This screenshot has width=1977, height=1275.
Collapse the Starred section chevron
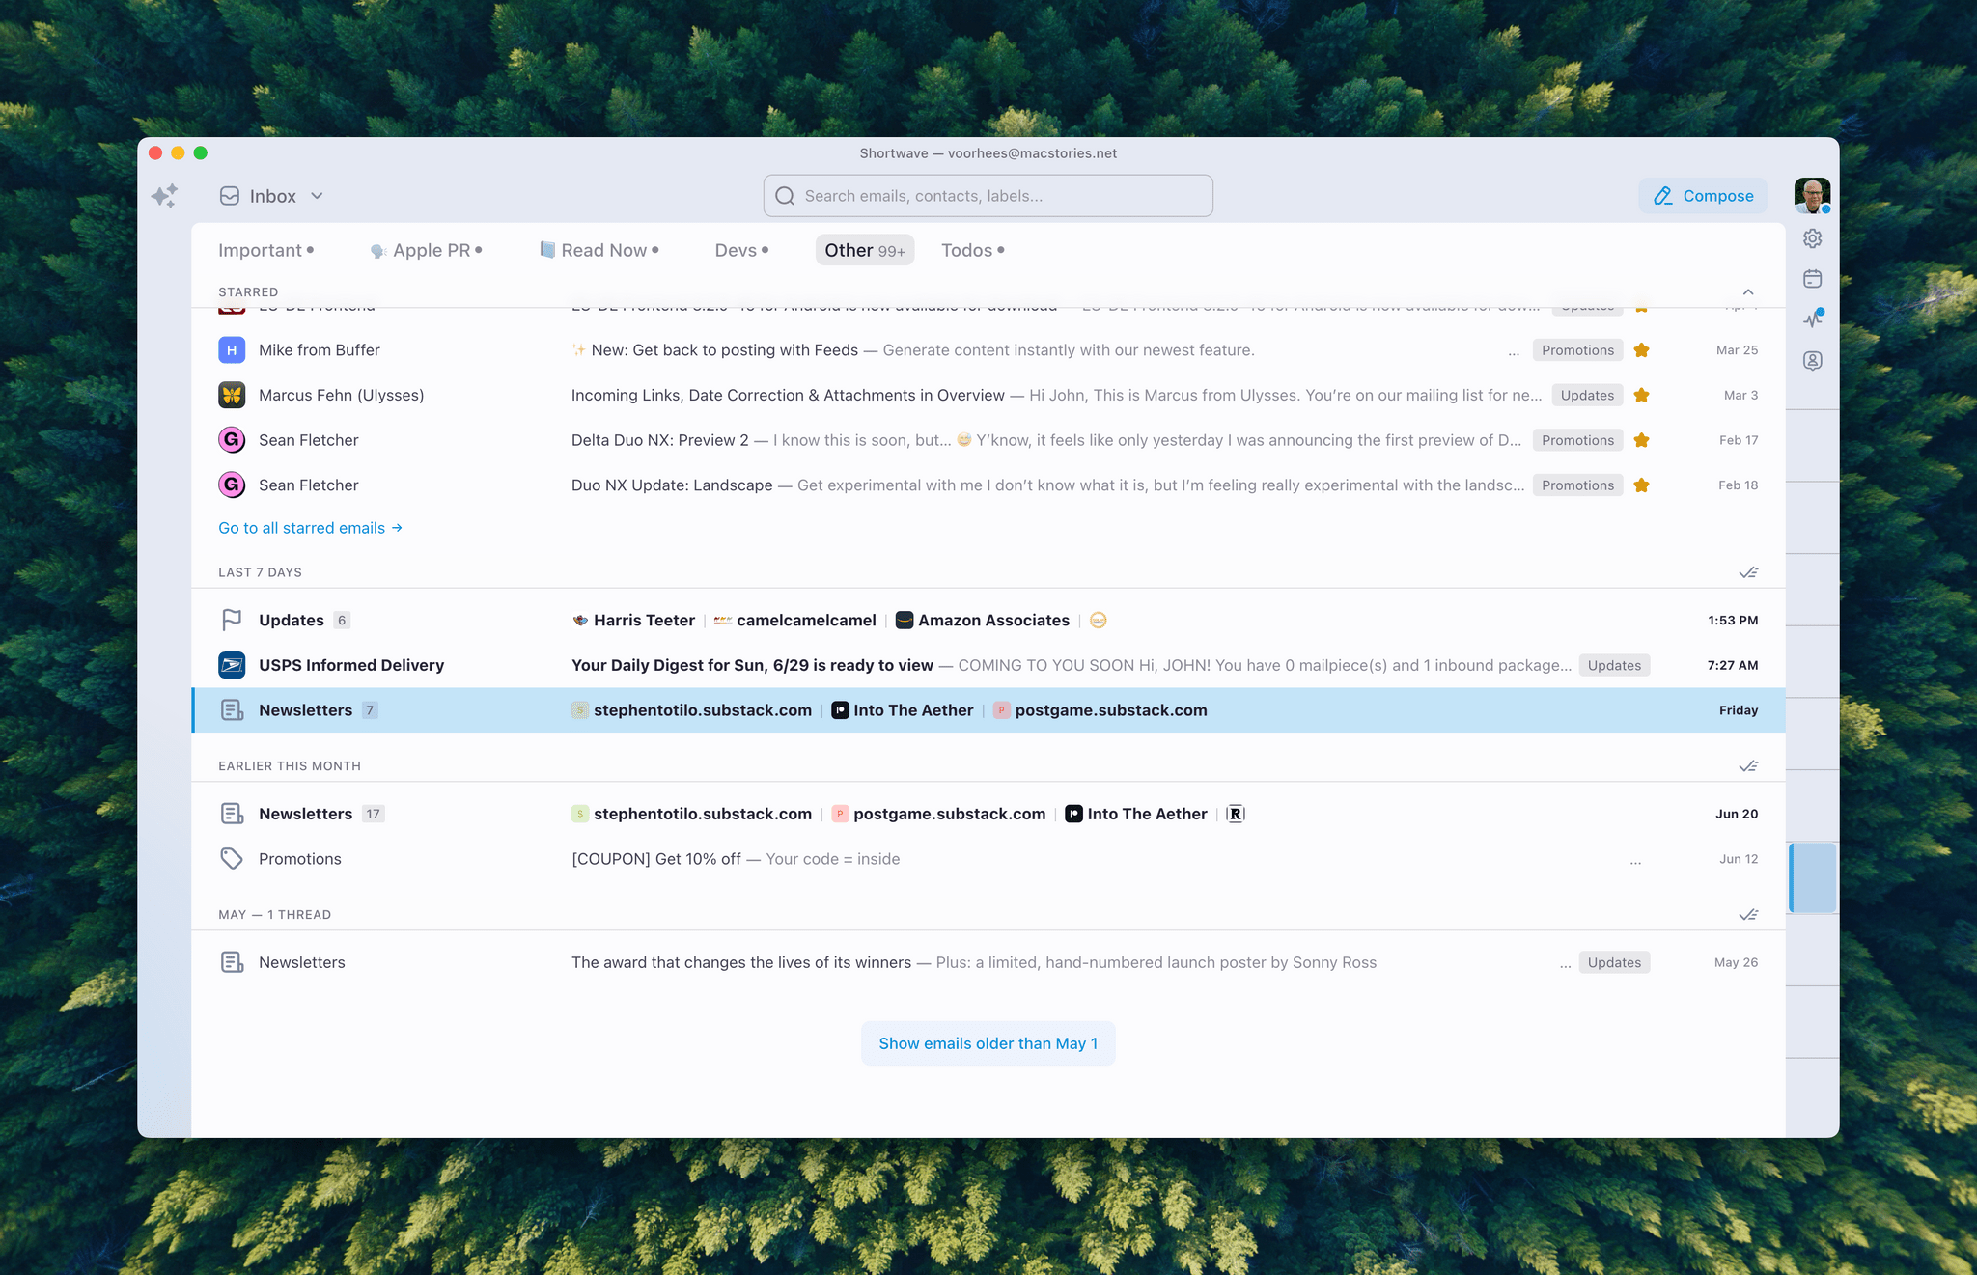point(1747,291)
